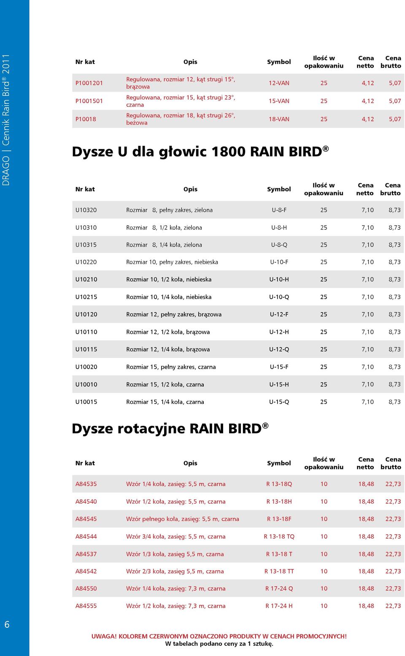Select symbol R 17-24 H
Viewport: 405px width, 656px height.
click(279, 606)
